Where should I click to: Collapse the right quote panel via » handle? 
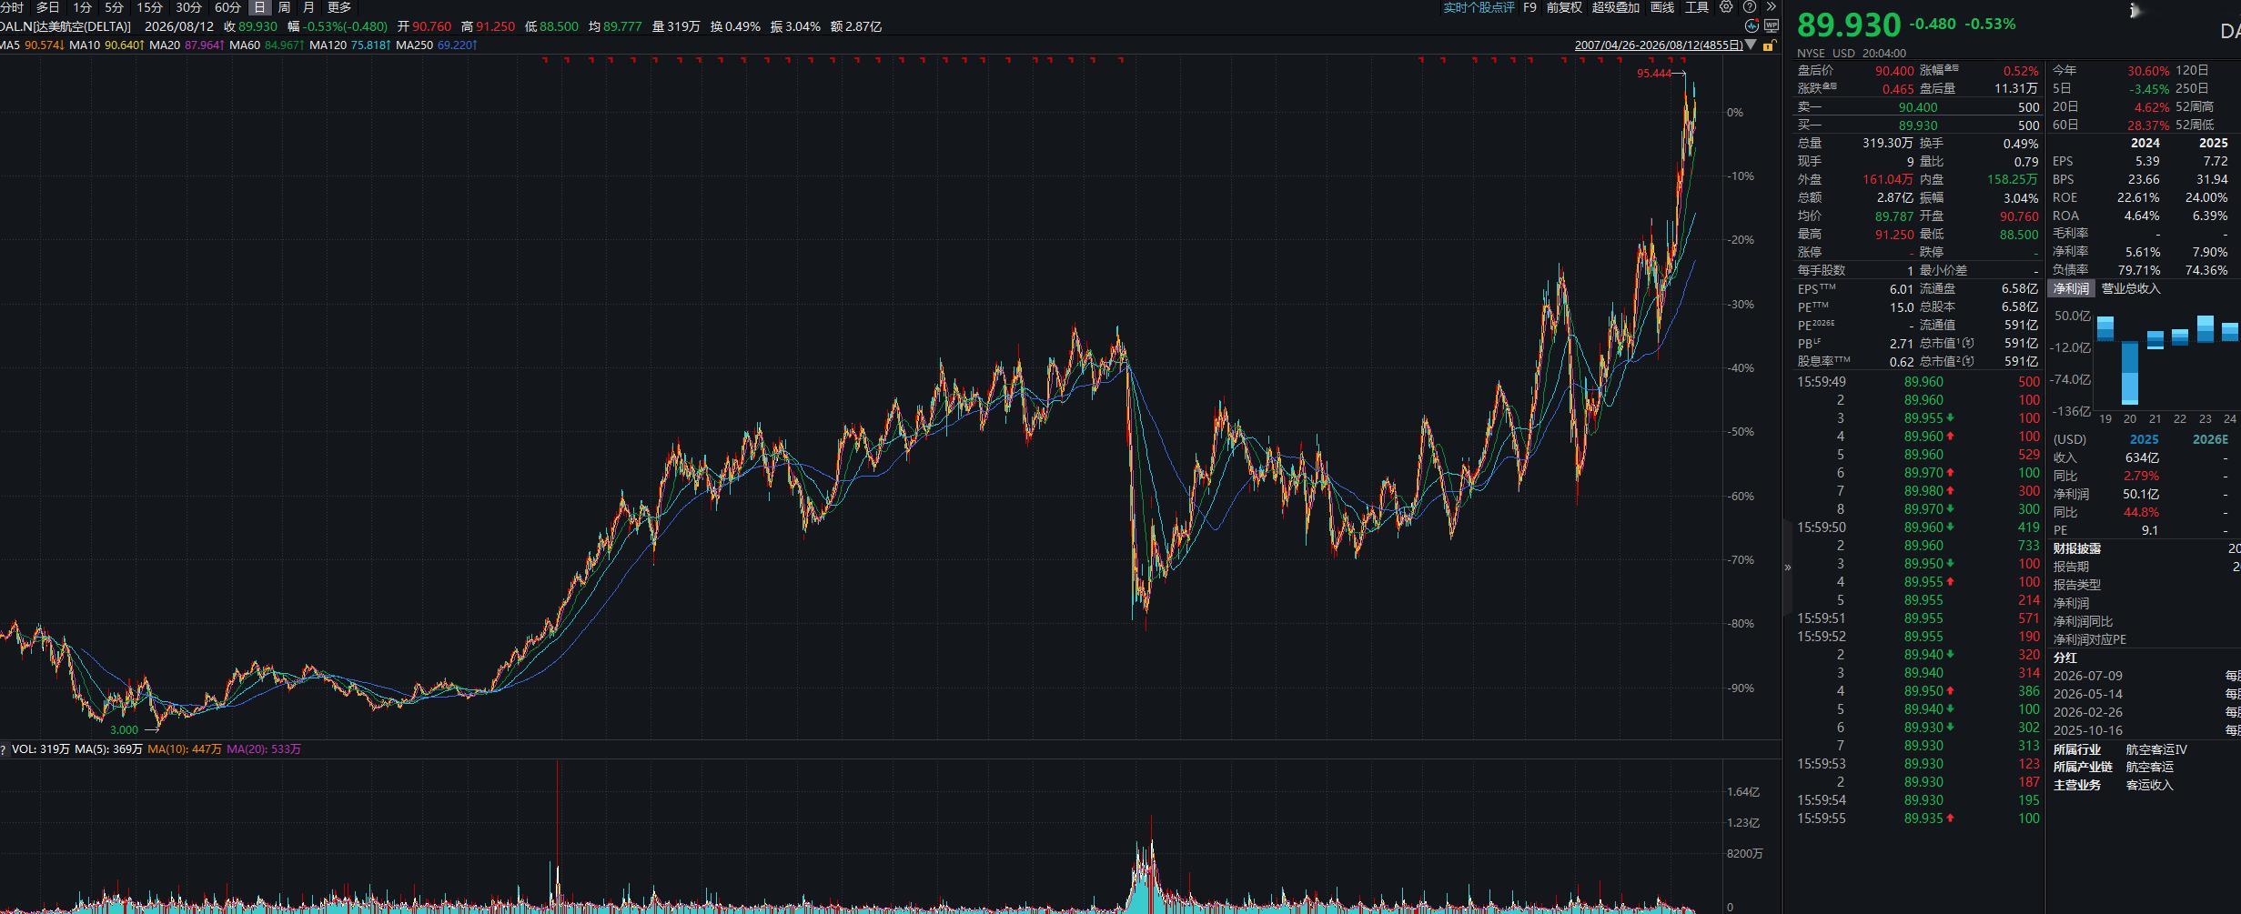pos(1788,567)
